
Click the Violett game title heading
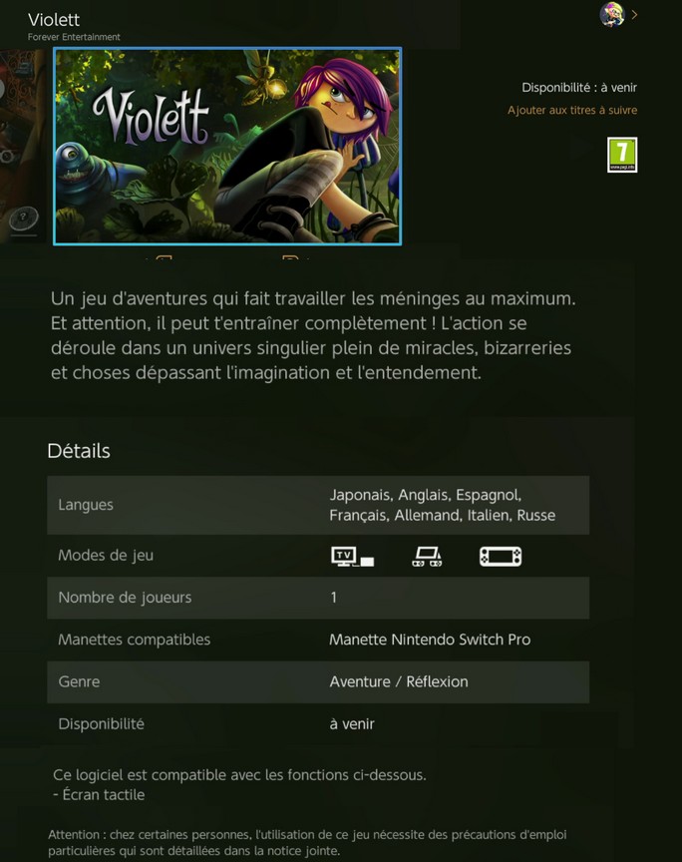click(54, 20)
